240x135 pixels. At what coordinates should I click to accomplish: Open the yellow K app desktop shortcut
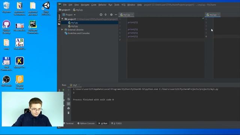19,63
